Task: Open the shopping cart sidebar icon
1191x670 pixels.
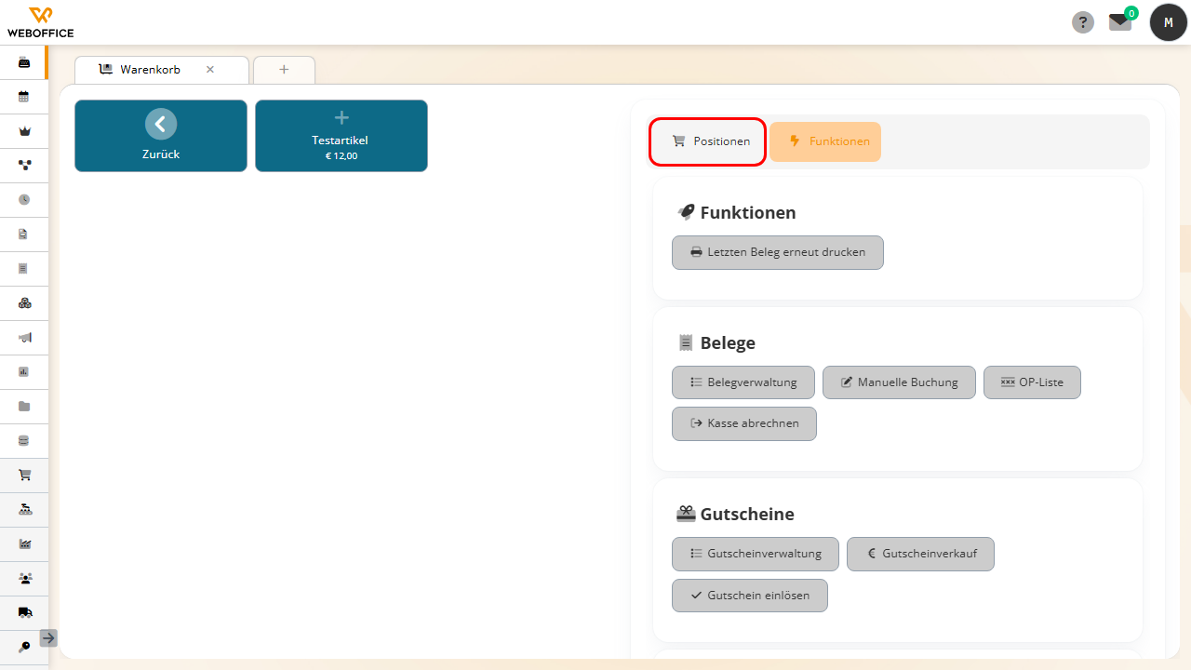Action: point(24,475)
